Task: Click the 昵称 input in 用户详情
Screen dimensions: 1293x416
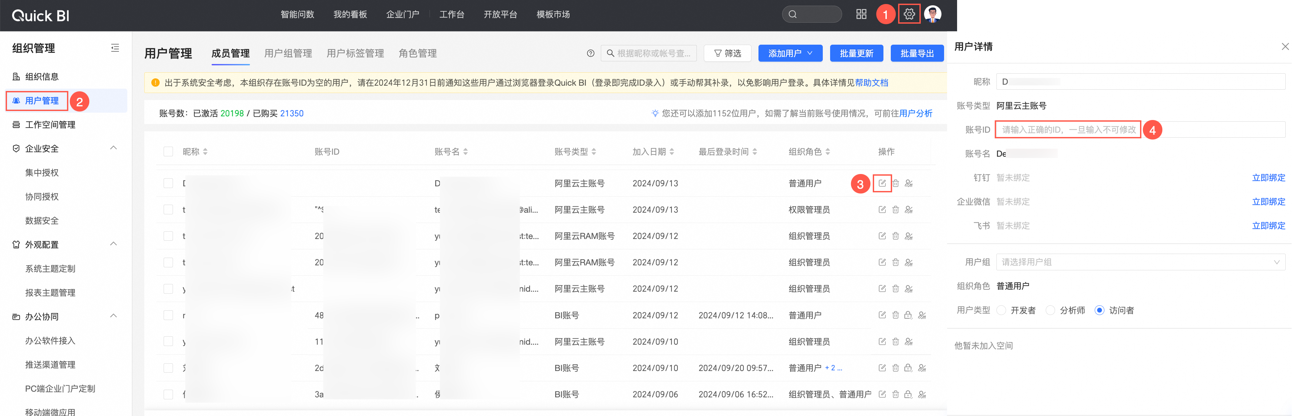Action: pyautogui.click(x=1140, y=81)
